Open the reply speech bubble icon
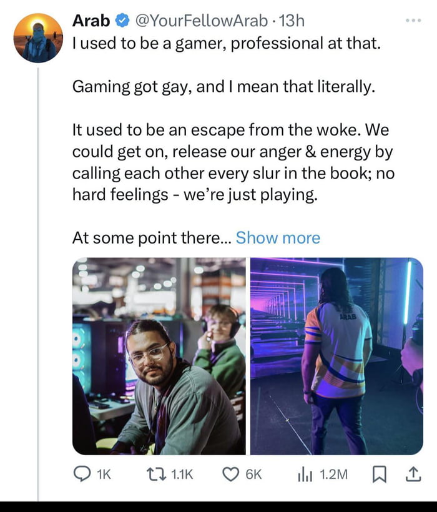This screenshot has height=512, width=437. click(x=82, y=475)
